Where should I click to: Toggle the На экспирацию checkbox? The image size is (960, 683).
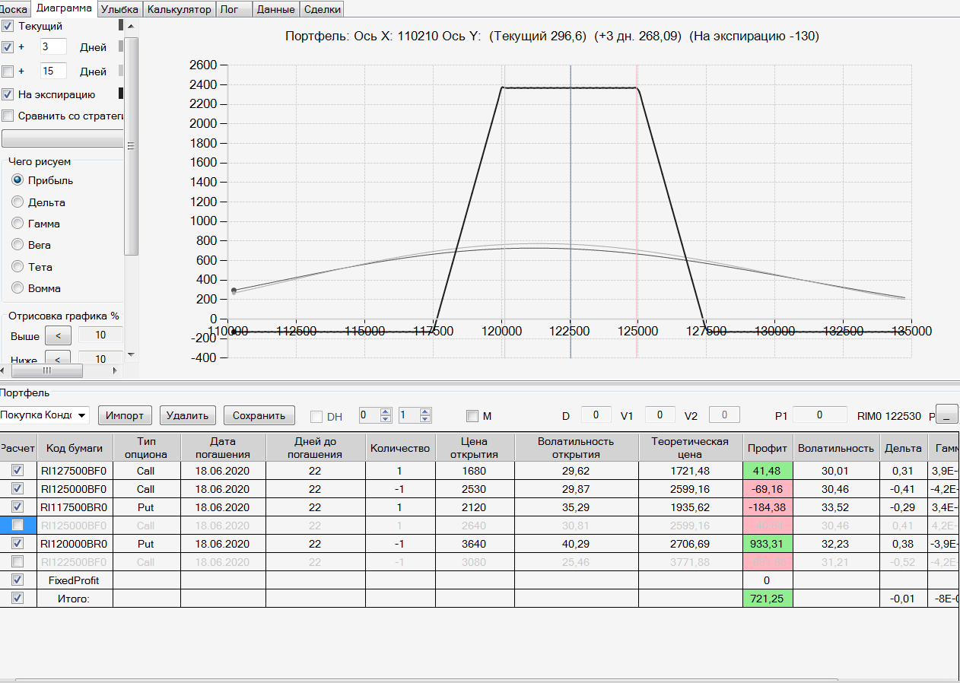8,95
